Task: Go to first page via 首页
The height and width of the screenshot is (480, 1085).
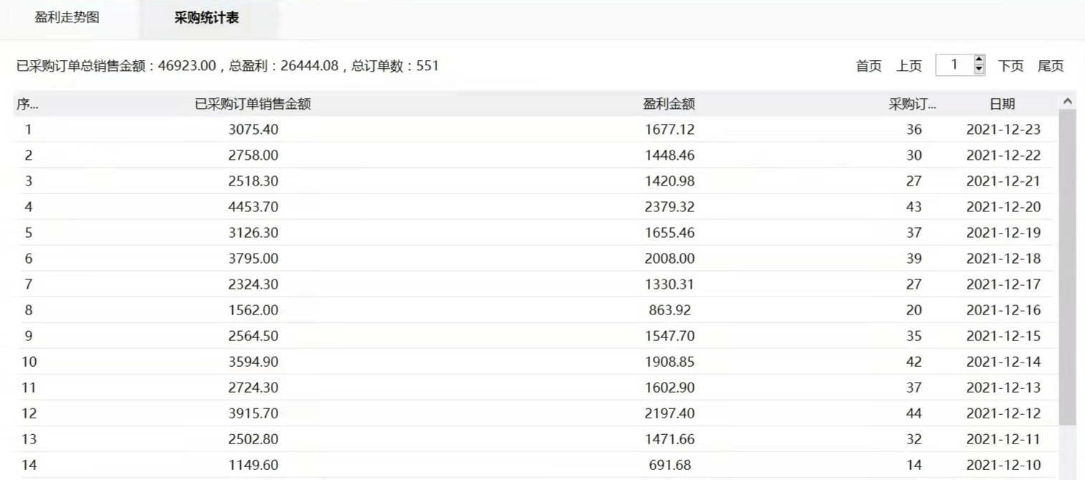Action: click(869, 66)
